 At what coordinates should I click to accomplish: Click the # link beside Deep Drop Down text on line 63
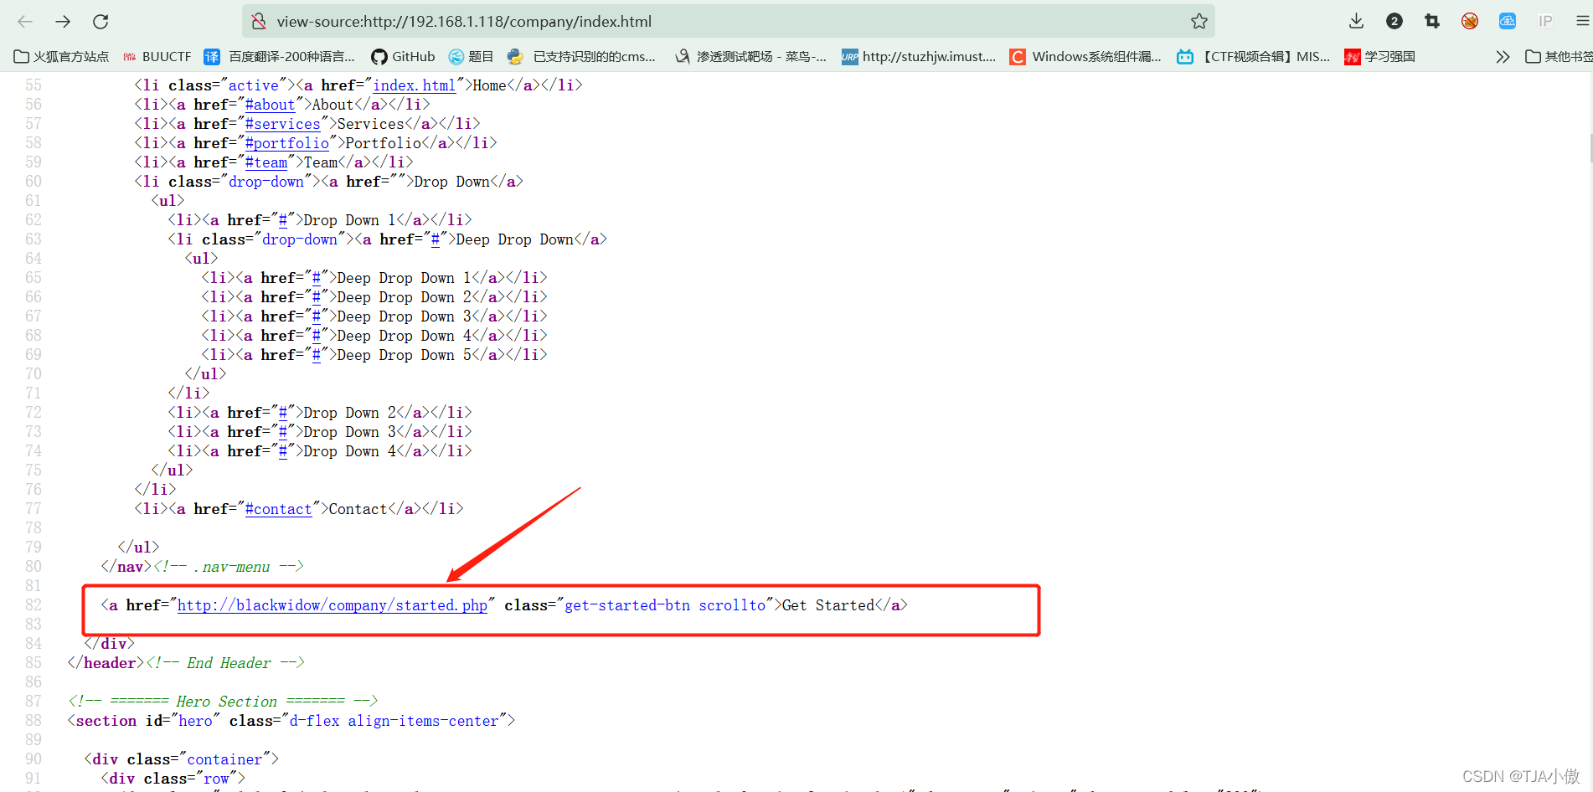point(435,239)
